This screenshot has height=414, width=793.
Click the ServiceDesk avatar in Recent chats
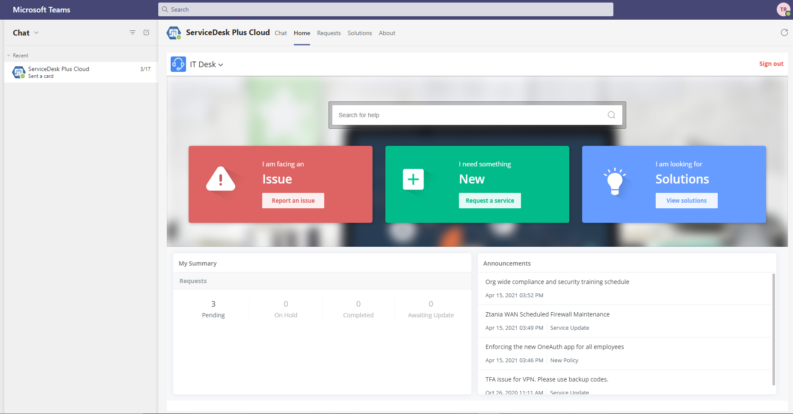(19, 72)
